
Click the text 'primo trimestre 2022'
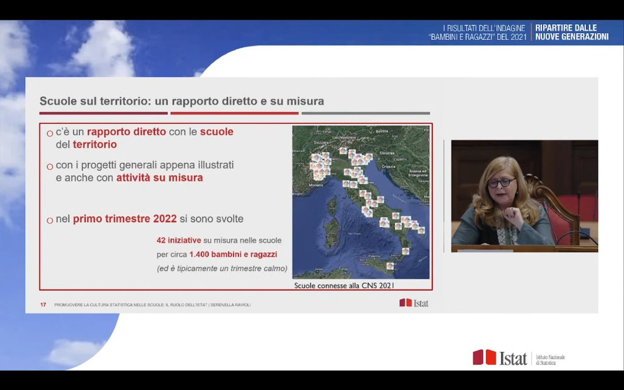point(125,219)
